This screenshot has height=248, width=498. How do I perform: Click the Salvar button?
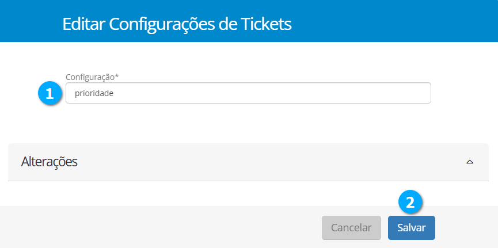point(411,227)
